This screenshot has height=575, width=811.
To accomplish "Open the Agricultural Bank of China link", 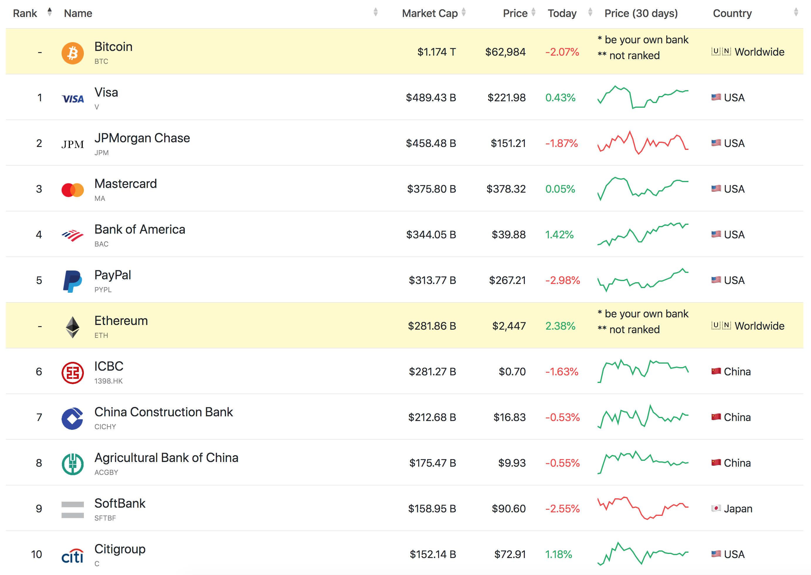I will [166, 458].
